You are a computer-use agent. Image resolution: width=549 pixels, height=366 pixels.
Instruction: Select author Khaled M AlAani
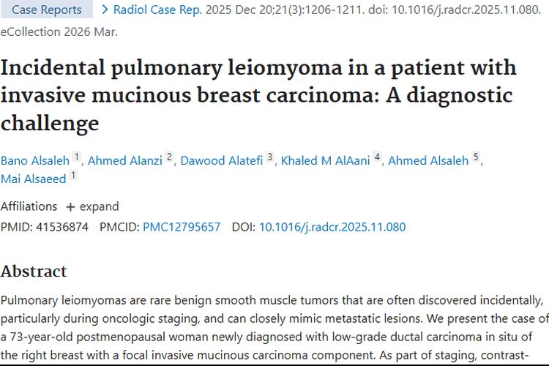click(x=326, y=161)
